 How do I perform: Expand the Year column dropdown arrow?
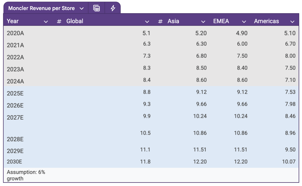tap(46, 22)
